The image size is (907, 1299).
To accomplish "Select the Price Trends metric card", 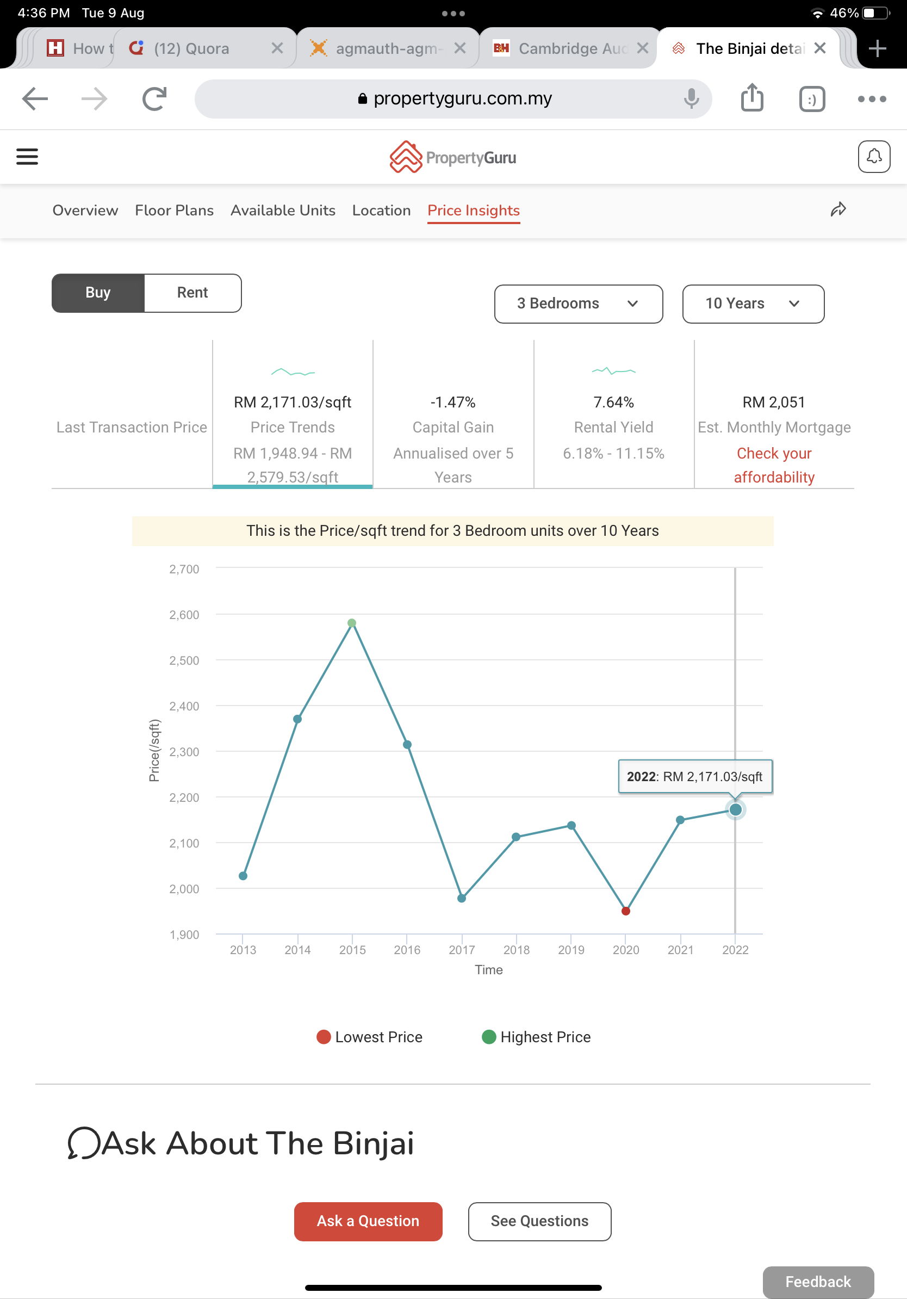I will (293, 413).
